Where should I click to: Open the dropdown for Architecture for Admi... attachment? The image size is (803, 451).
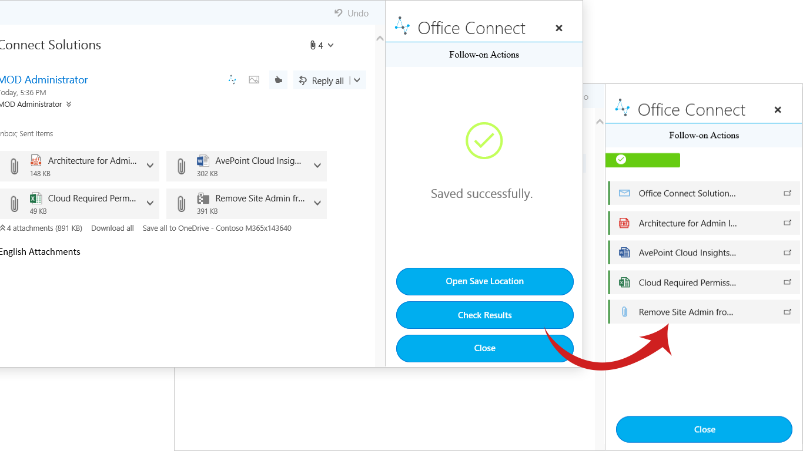(150, 166)
